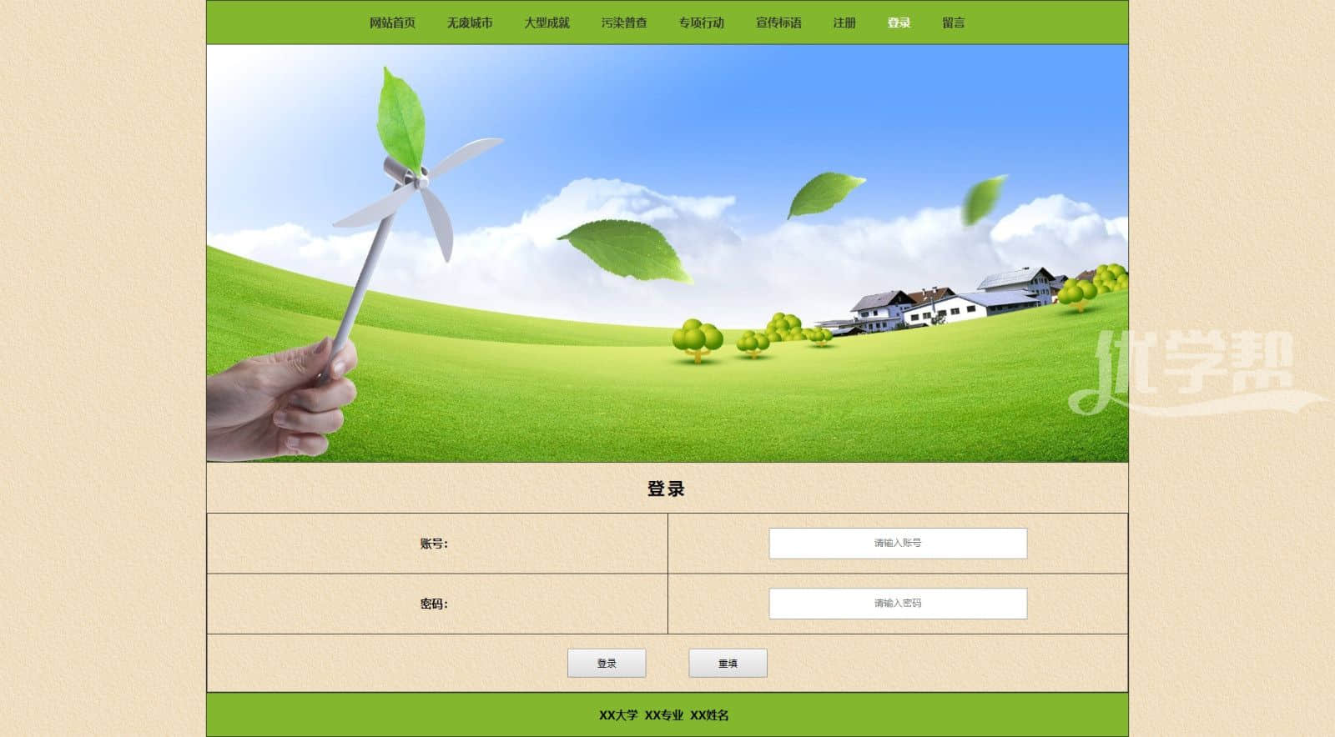The height and width of the screenshot is (737, 1335).
Task: Click the 密码 password input field
Action: [898, 604]
